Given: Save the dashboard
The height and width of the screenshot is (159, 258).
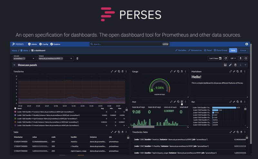Looking at the screenshot, I should coord(233,50).
